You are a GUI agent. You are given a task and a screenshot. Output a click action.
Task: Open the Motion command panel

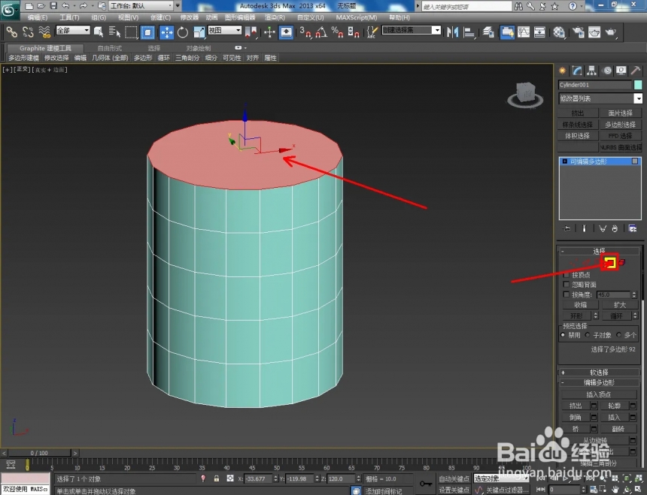click(607, 71)
